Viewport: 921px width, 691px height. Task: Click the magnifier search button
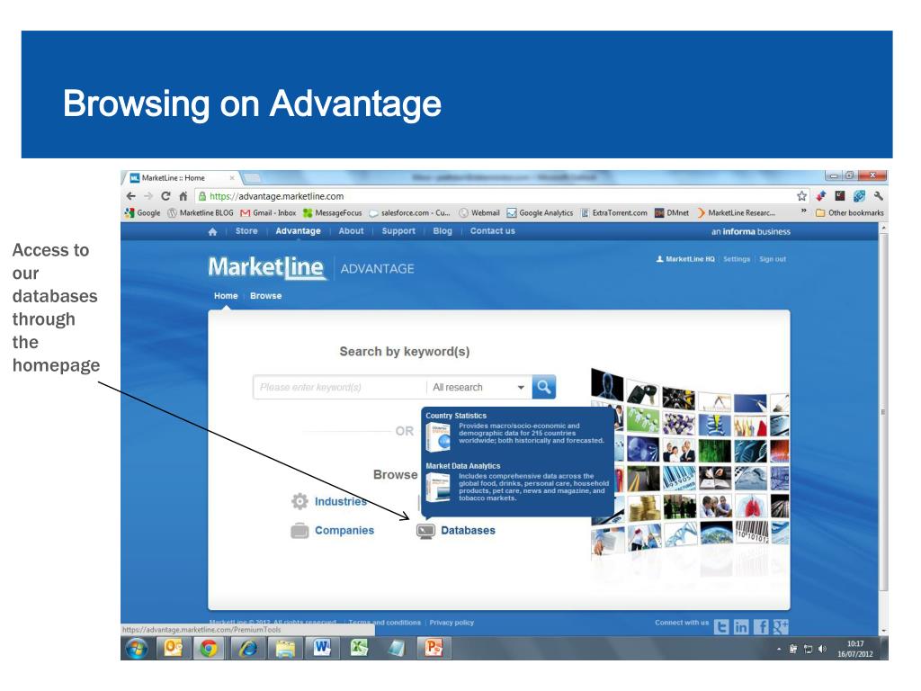tap(544, 387)
